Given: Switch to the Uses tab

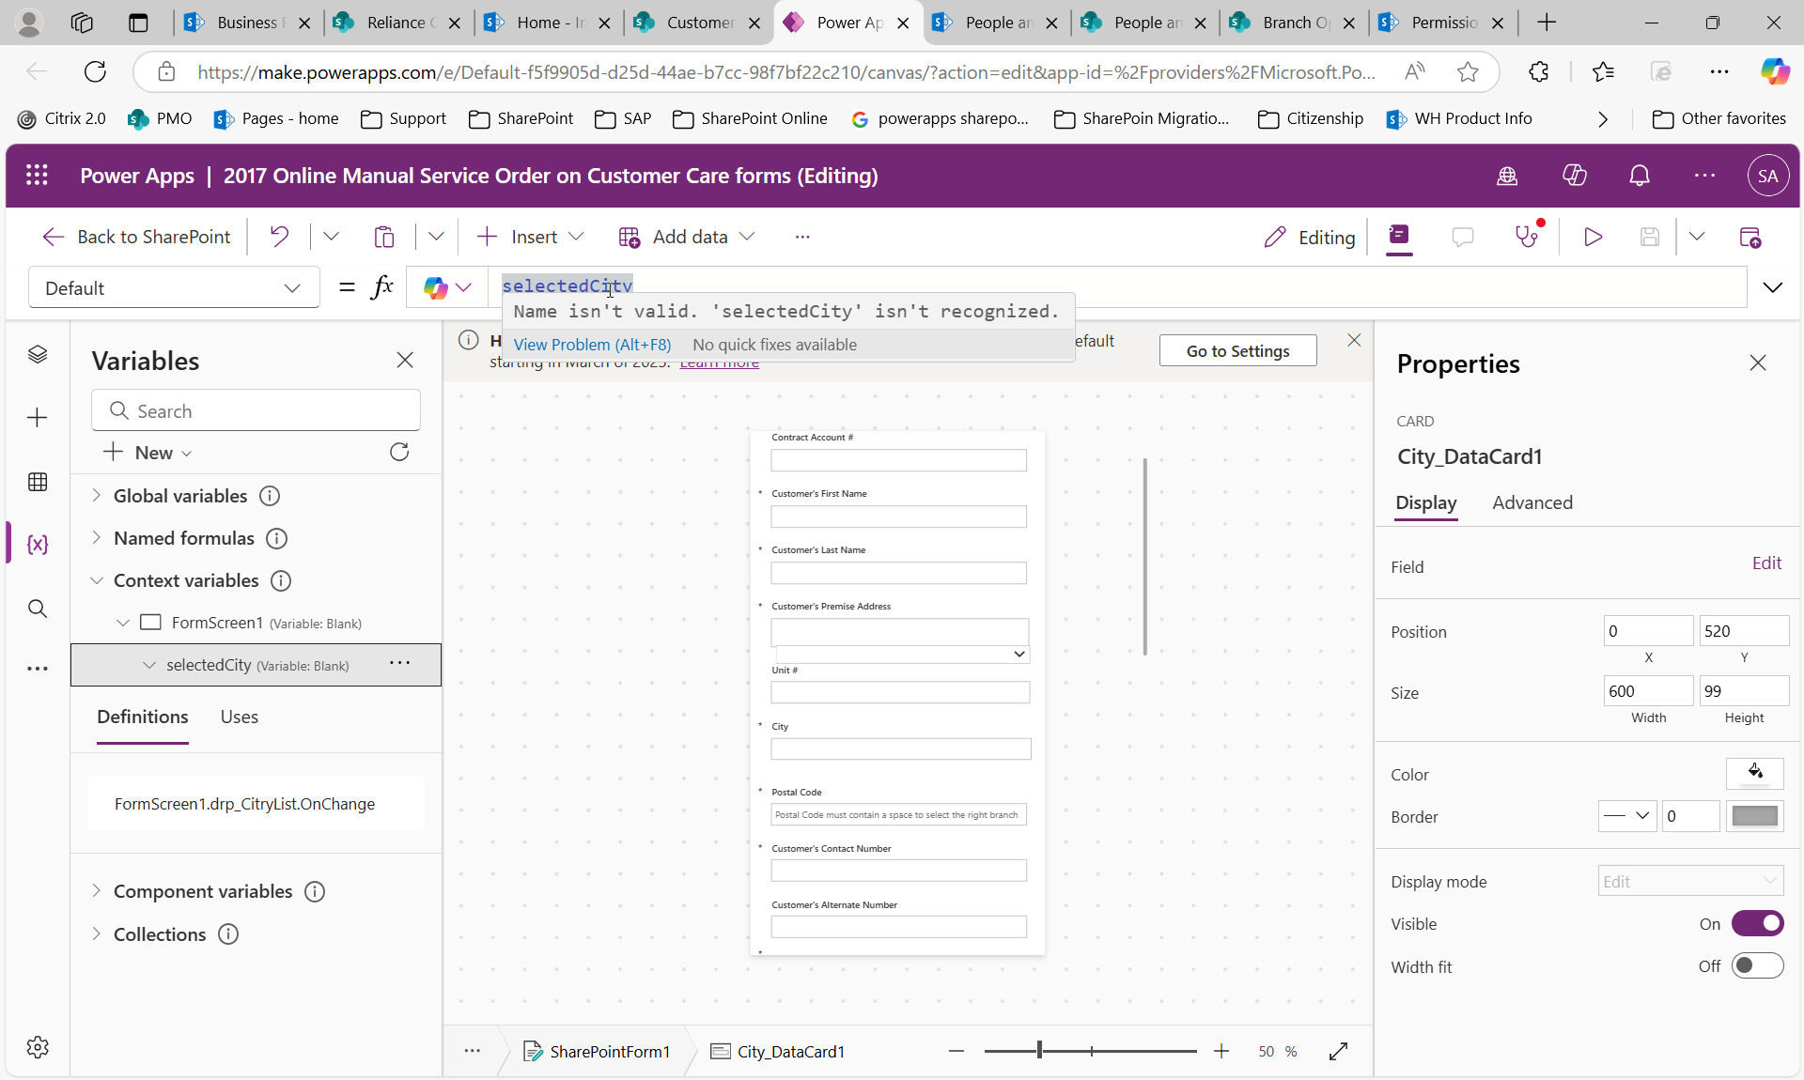Looking at the screenshot, I should (239, 717).
